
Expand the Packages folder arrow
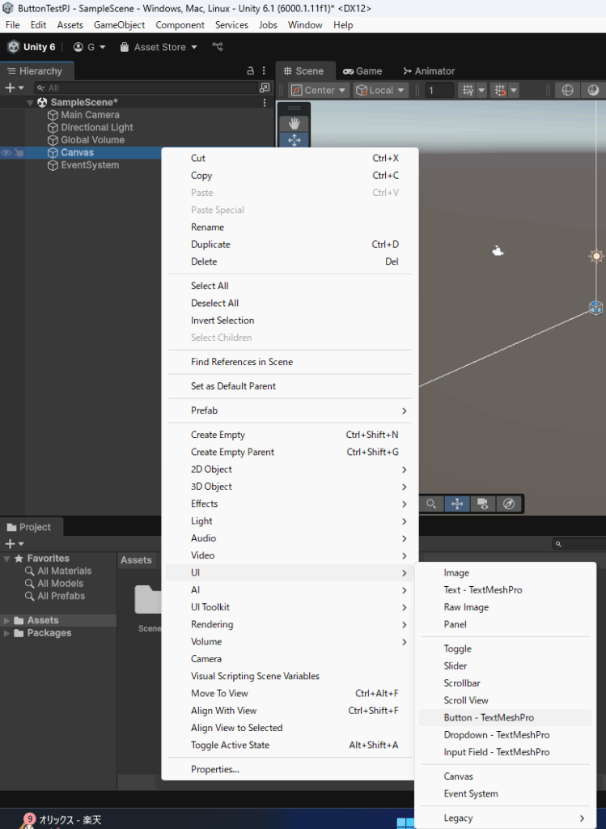pyautogui.click(x=6, y=633)
